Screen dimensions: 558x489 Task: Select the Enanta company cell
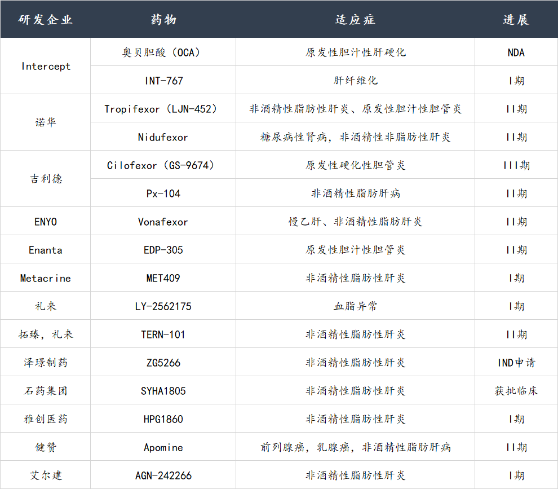(x=45, y=249)
